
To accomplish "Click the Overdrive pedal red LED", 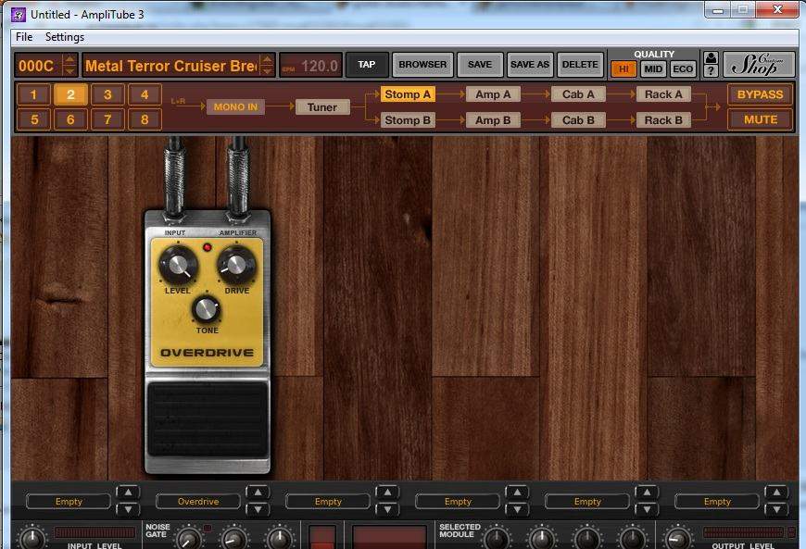I will tap(208, 247).
